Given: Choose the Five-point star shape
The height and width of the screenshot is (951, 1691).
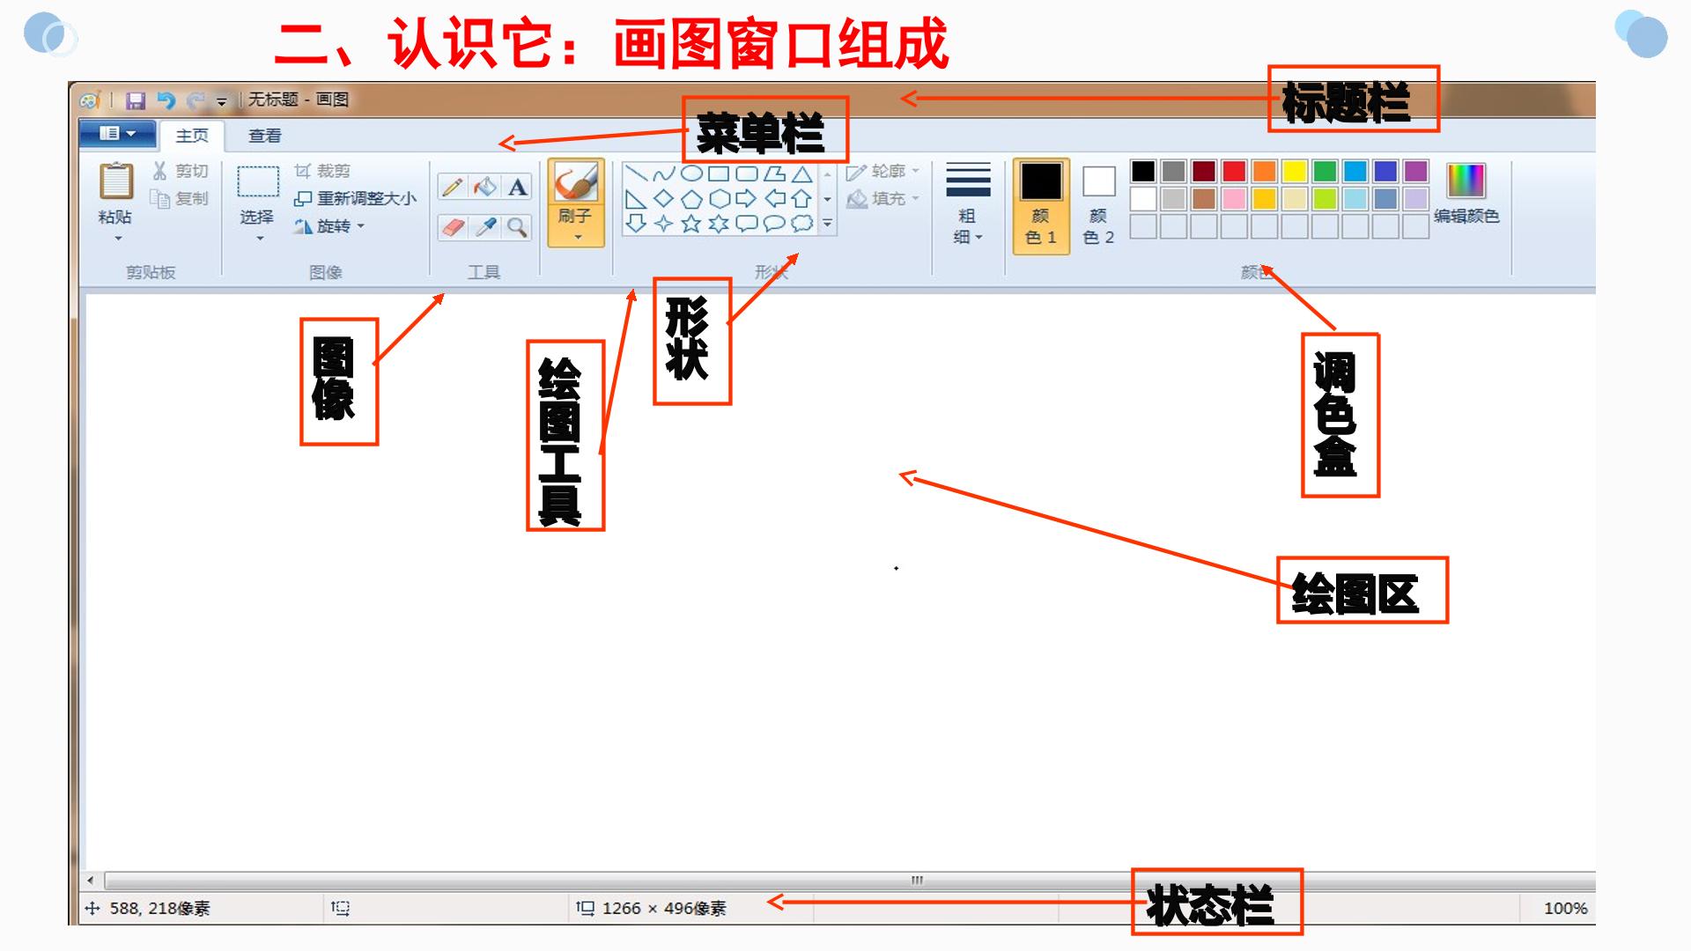Looking at the screenshot, I should [691, 224].
